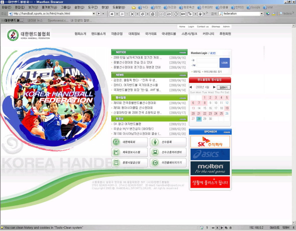Screen dimensions: 296x231
Task: Open the 파일(F) menu
Action: (x=6, y=7)
